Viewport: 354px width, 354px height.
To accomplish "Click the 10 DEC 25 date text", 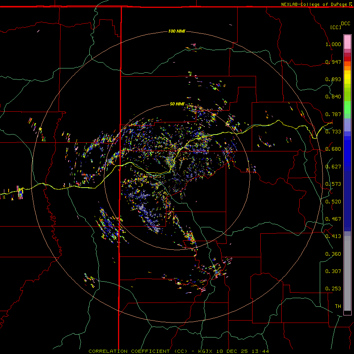I will [x=232, y=351].
